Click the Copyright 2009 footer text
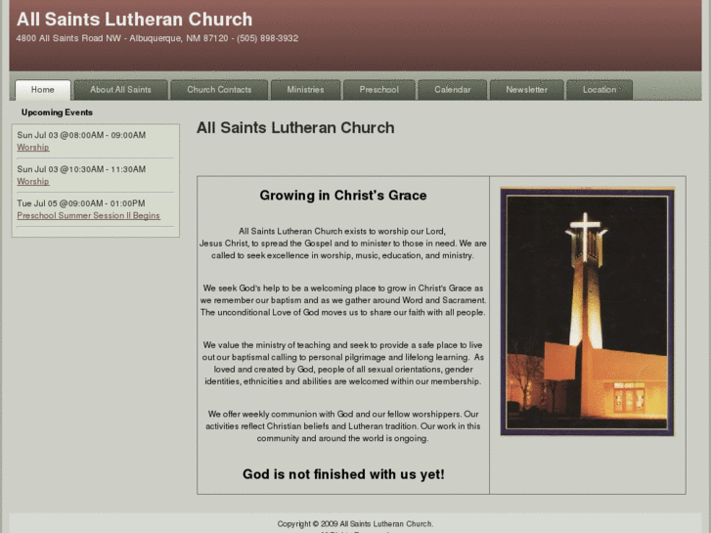Image resolution: width=711 pixels, height=533 pixels. (356, 524)
